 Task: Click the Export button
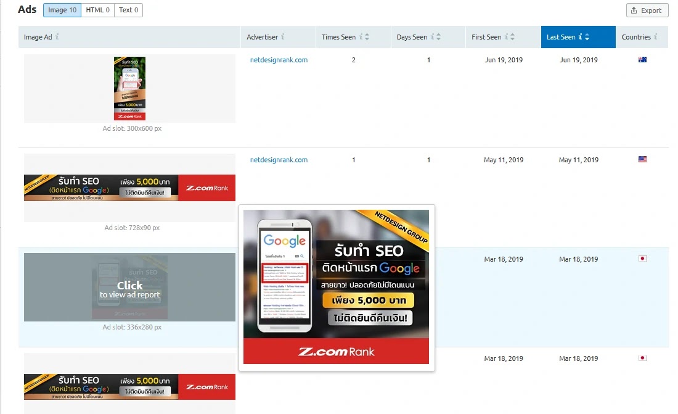pos(647,10)
